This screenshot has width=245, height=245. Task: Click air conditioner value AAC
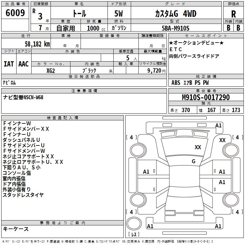coord(24,64)
